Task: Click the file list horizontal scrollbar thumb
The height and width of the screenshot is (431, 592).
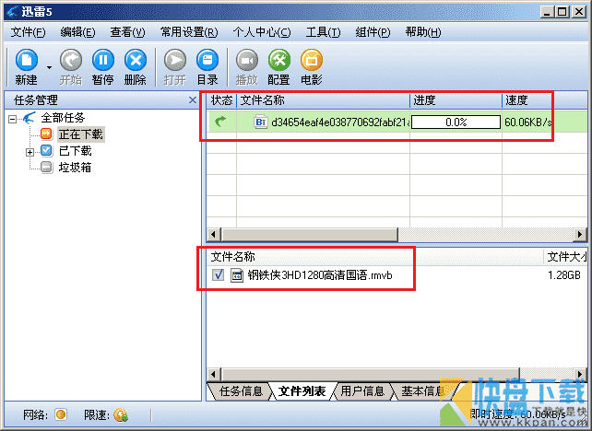Action: coord(371,374)
